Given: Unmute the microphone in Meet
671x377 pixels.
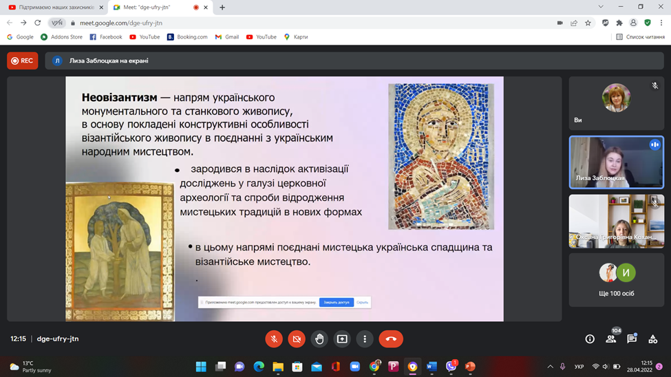Looking at the screenshot, I should [274, 339].
